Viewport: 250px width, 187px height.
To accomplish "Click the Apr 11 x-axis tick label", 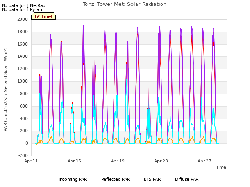I will point(31,161).
